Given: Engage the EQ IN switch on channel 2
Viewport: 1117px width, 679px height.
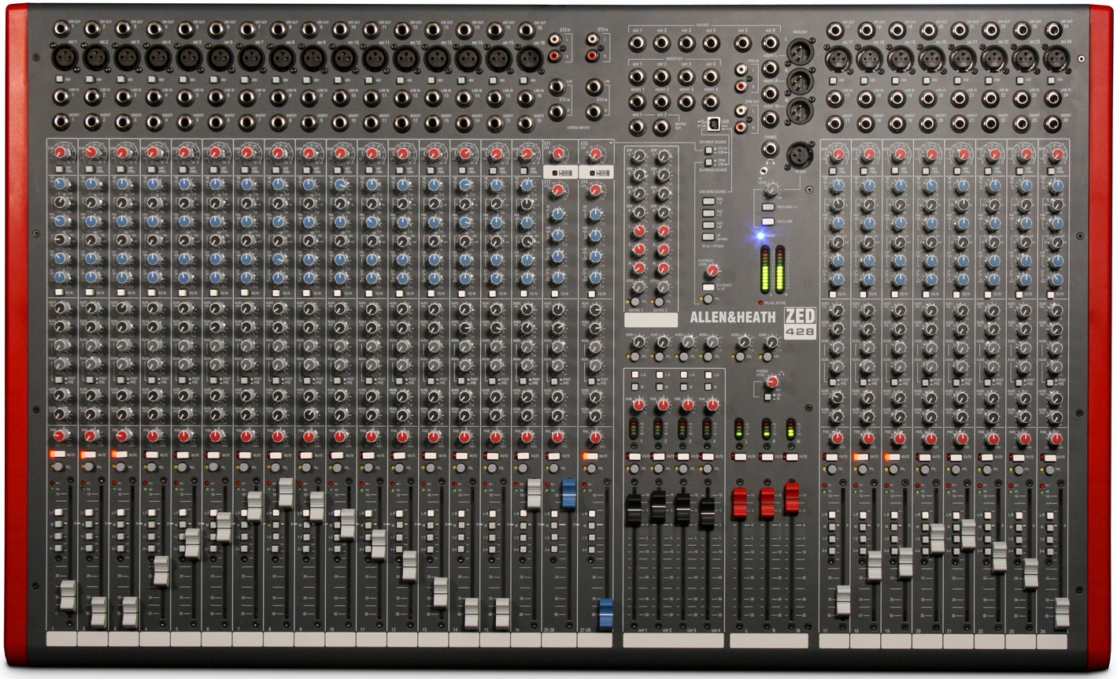Looking at the screenshot, I should [x=88, y=291].
